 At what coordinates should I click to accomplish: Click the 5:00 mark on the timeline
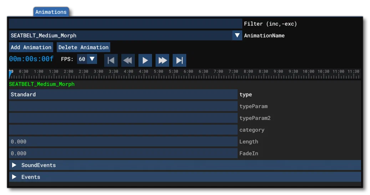(158, 71)
